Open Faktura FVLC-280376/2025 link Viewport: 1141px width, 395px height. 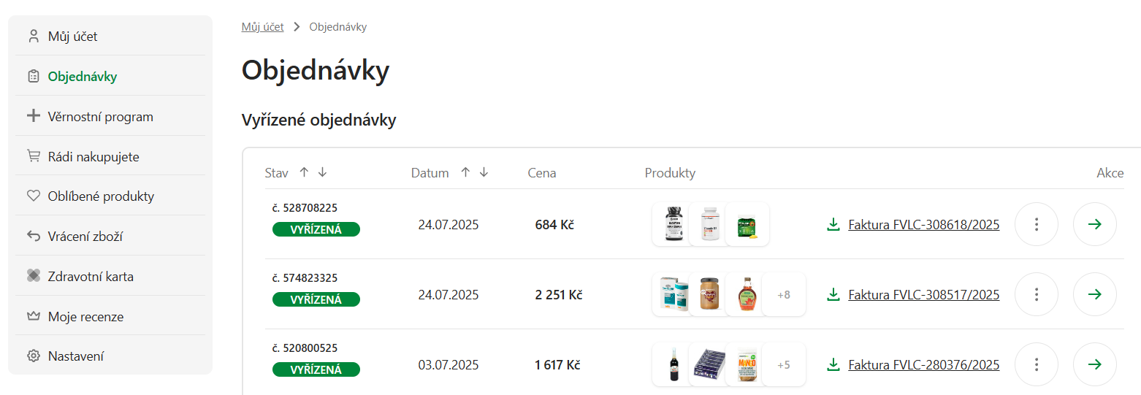[923, 365]
